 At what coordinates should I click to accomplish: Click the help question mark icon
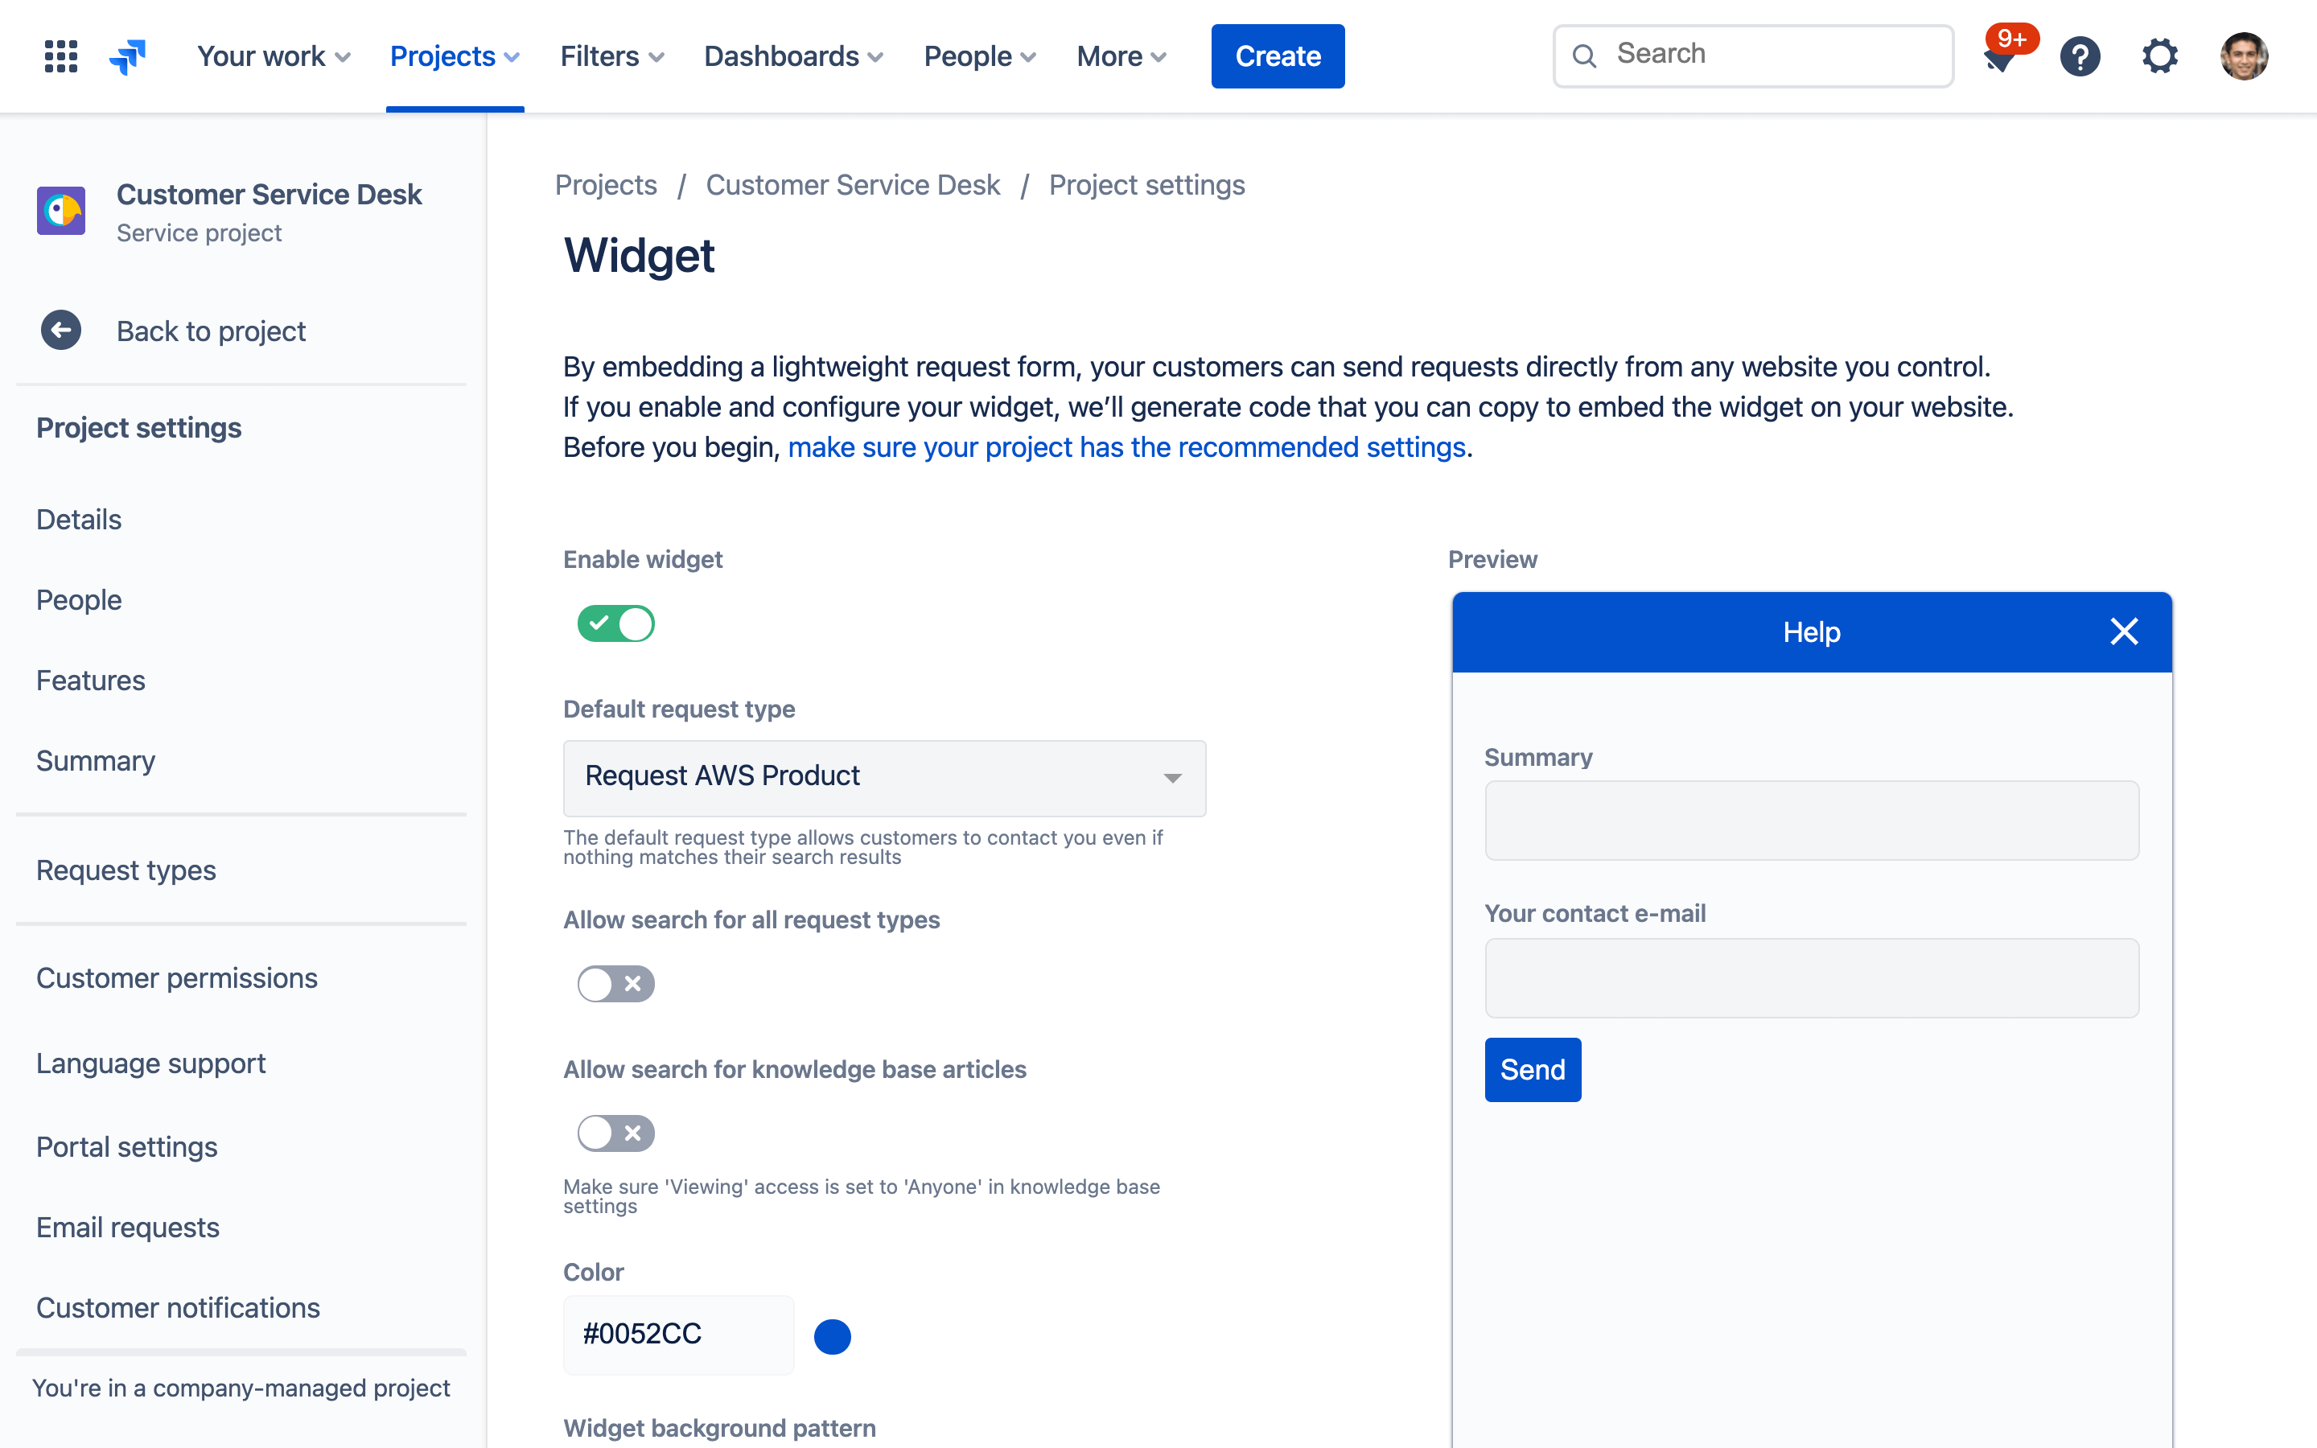point(2080,55)
